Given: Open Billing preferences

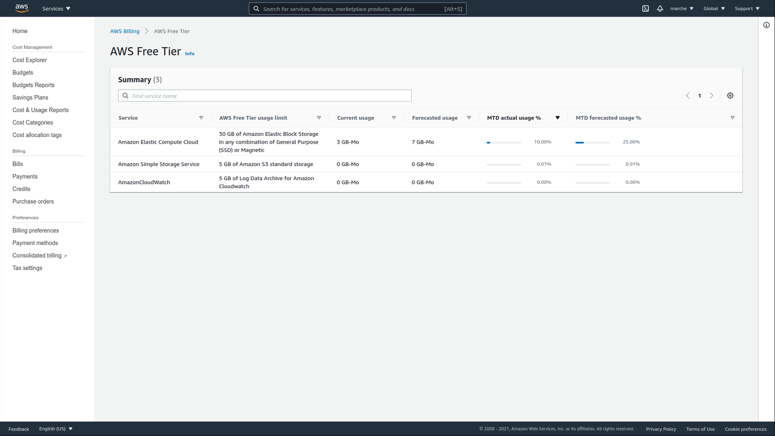Looking at the screenshot, I should click(x=36, y=231).
